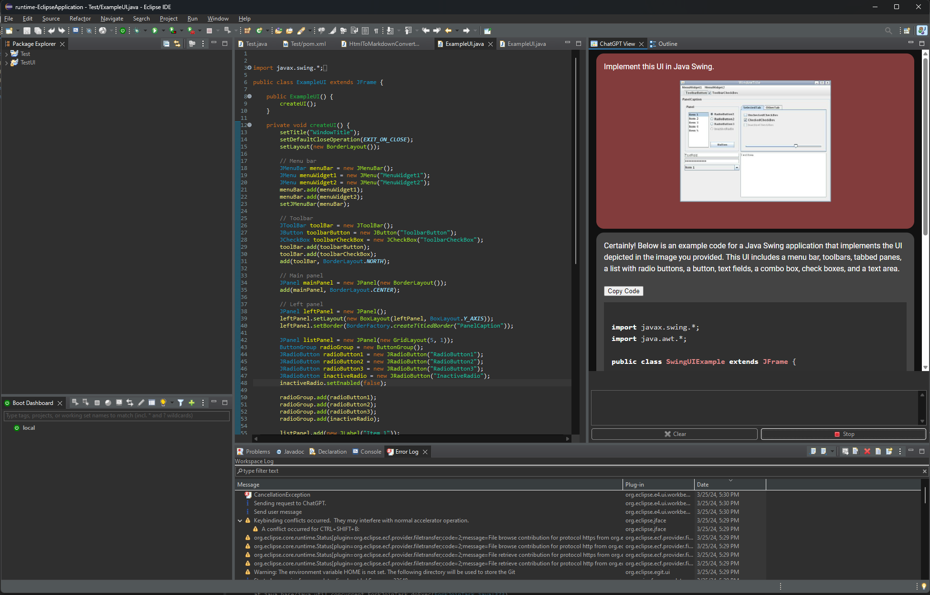Click the Debug bug icon in toolbar
The height and width of the screenshot is (595, 930).
pyautogui.click(x=137, y=31)
